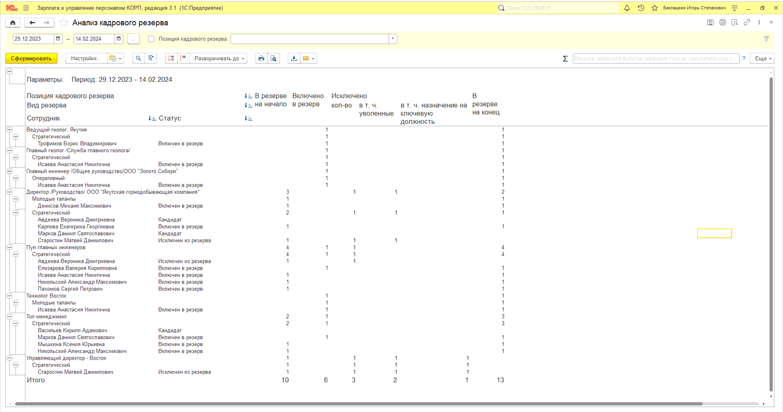Open help question mark icon
This screenshot has width=783, height=412.
point(744,58)
